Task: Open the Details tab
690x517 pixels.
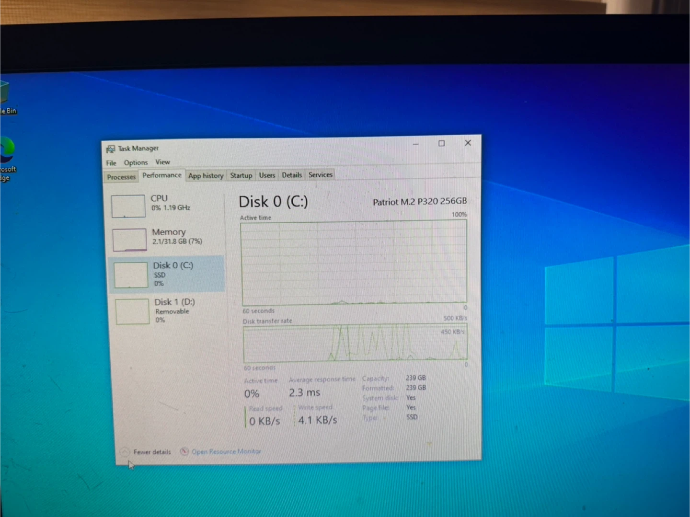Action: pyautogui.click(x=292, y=175)
